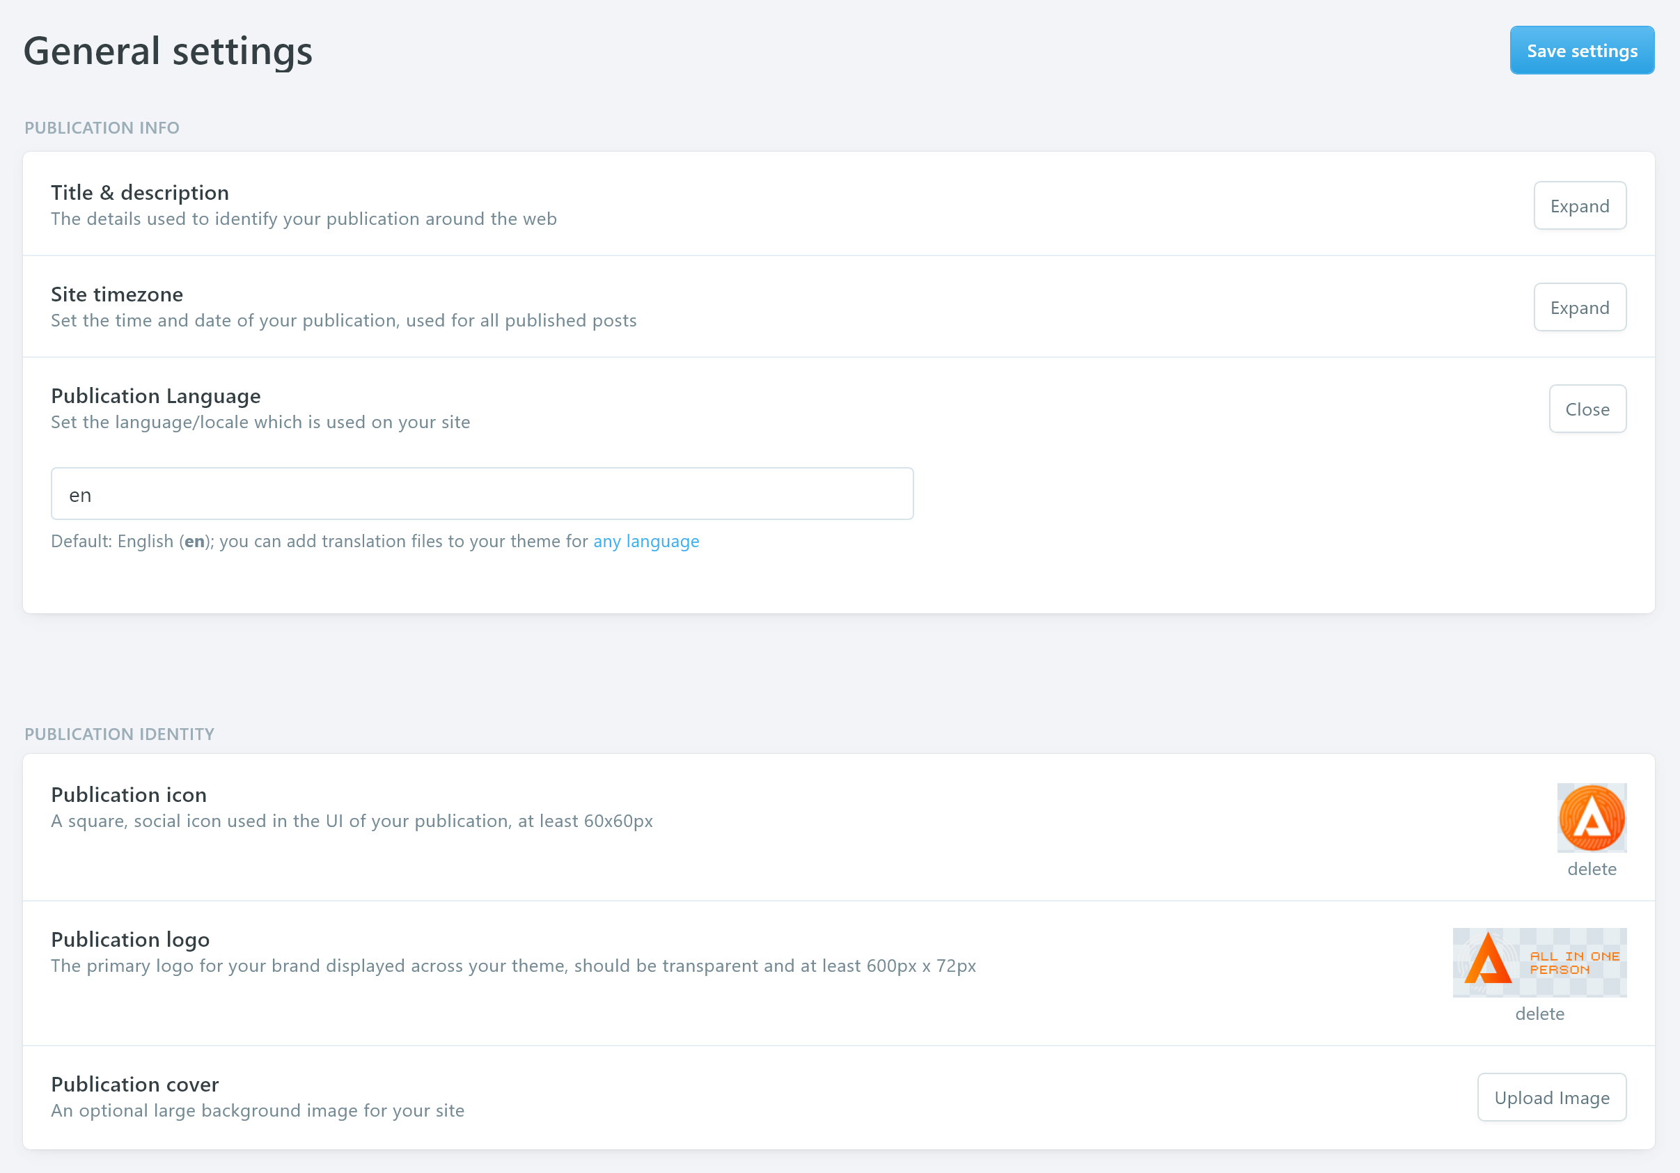This screenshot has height=1173, width=1680.
Task: Click the PUBLICATION IDENTITY section label
Action: coord(119,734)
